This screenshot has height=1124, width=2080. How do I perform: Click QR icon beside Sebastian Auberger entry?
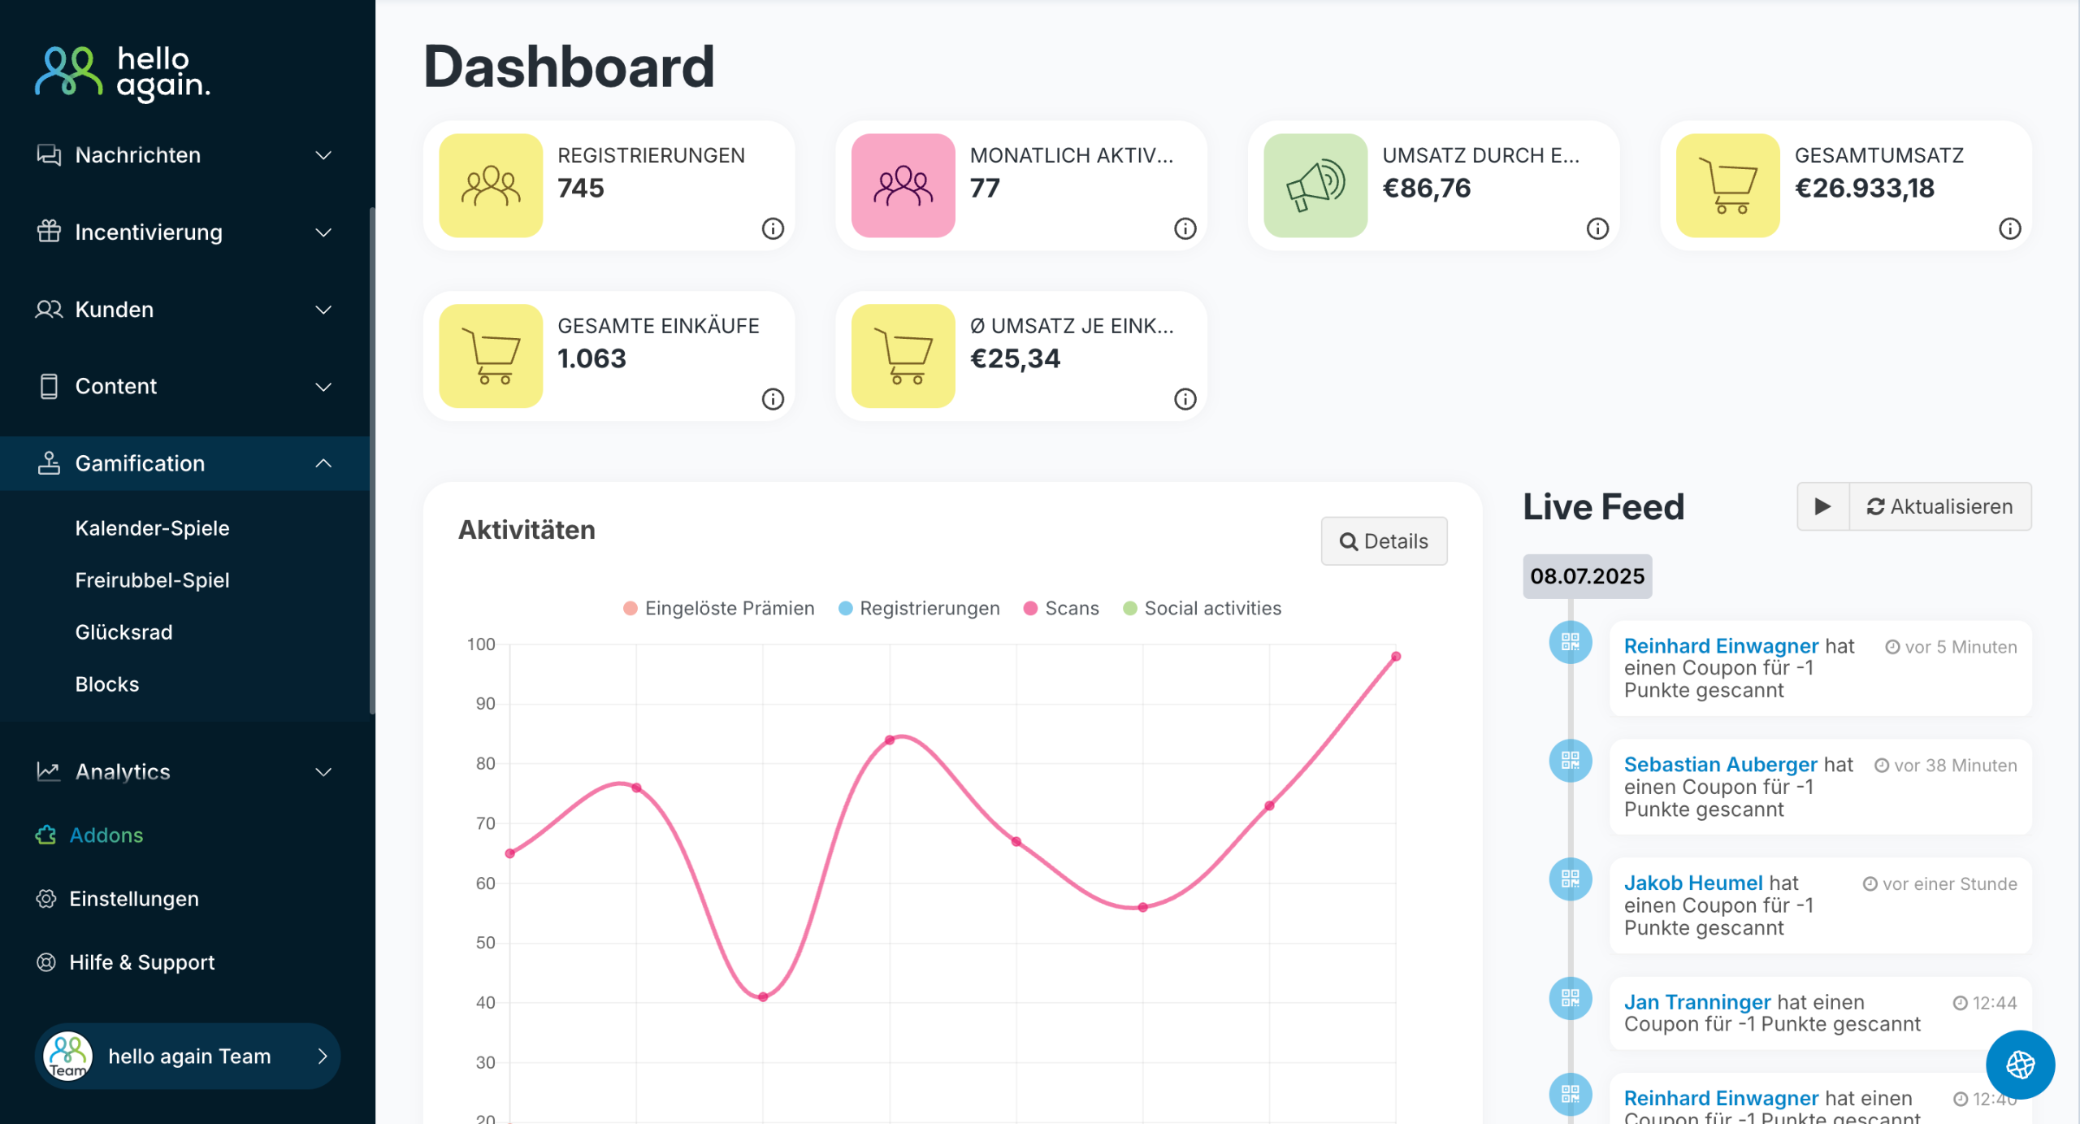(x=1570, y=761)
